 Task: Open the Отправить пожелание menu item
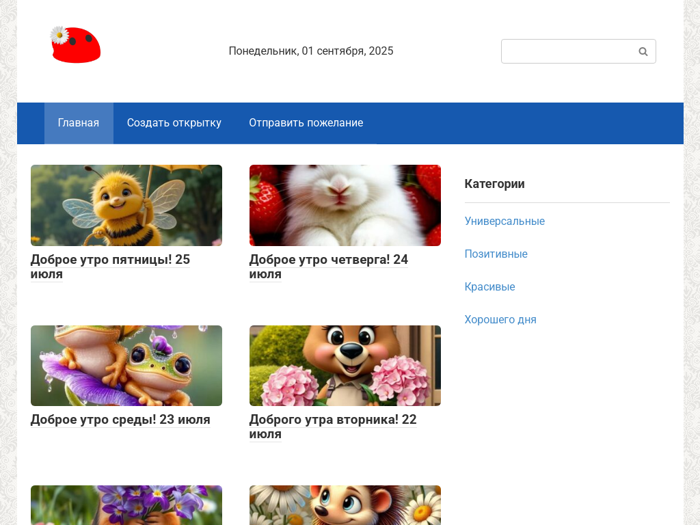(x=306, y=123)
